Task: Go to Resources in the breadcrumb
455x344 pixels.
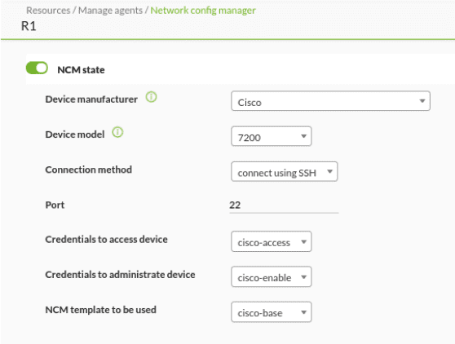Action: point(48,11)
